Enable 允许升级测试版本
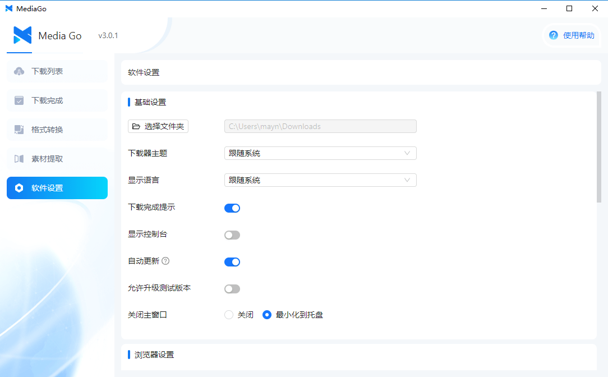Screen dimensions: 608x377 click(x=232, y=288)
